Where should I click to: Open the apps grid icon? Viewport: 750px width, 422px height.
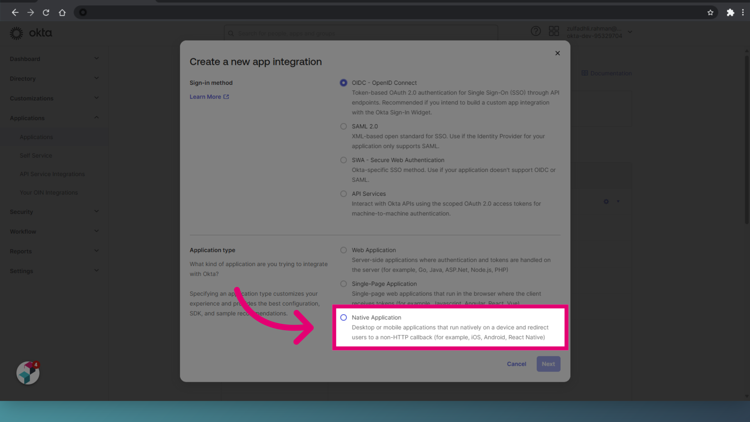click(x=554, y=31)
